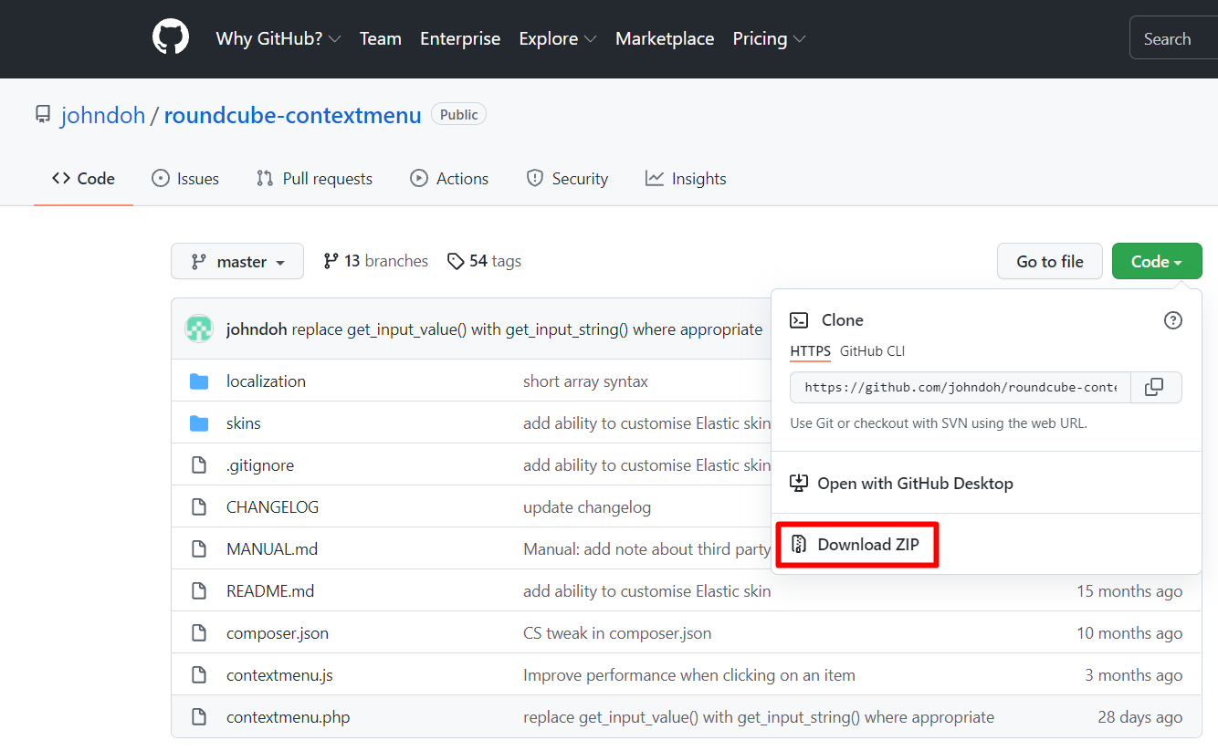Screen dimensions: 1218x751
Task: Expand the Why GitHub? menu
Action: point(278,38)
